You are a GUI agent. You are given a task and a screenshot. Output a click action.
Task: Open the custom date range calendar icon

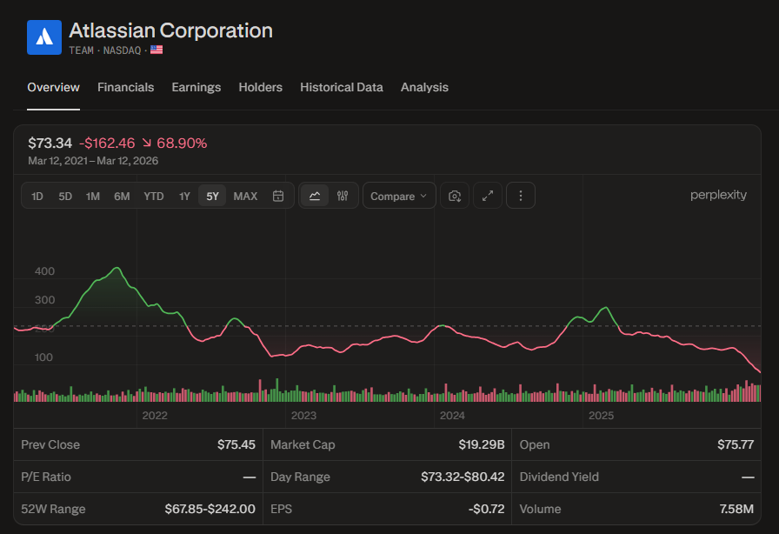278,196
